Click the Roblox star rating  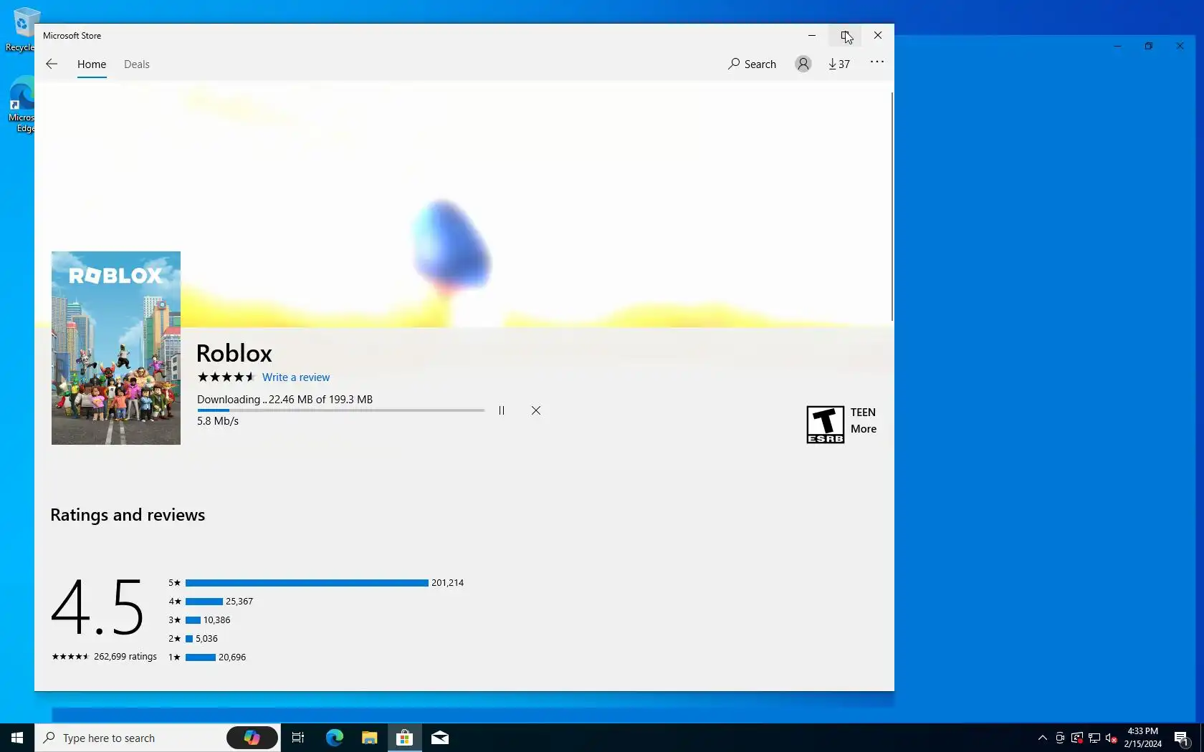[226, 377]
